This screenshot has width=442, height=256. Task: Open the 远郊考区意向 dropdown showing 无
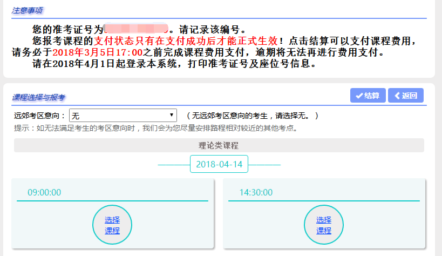click(123, 116)
